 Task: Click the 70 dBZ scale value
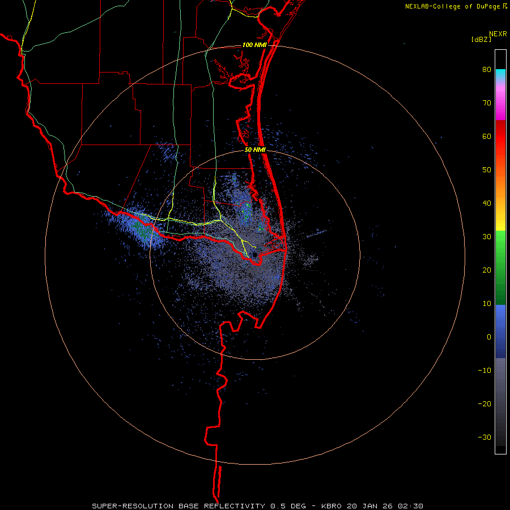(x=487, y=103)
